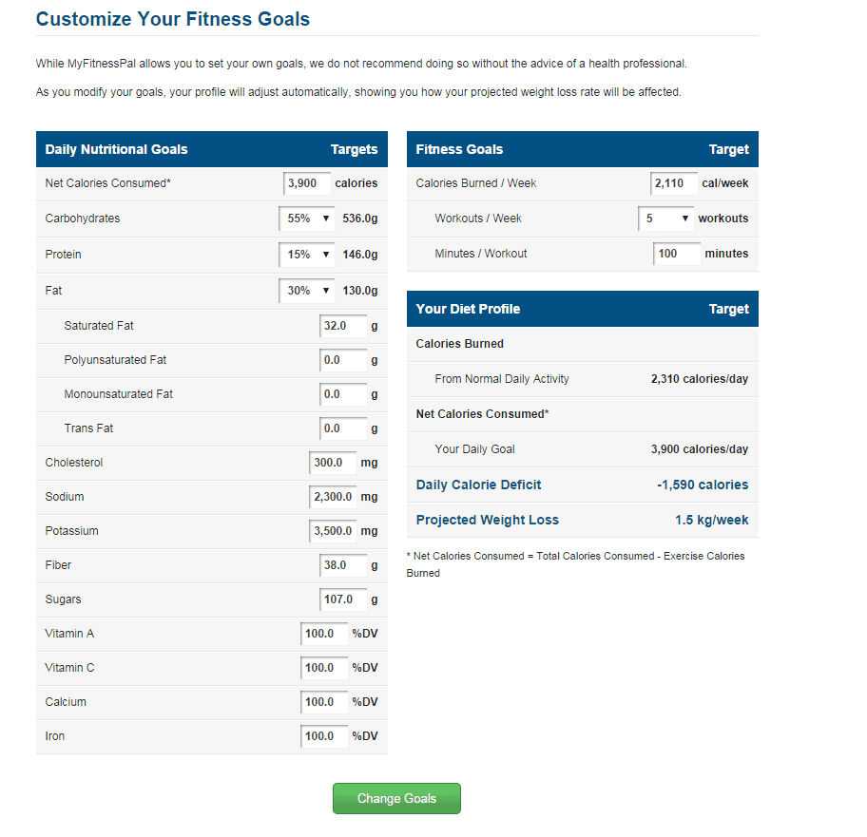Click the Polyunsaturated Fat input box

click(x=343, y=360)
